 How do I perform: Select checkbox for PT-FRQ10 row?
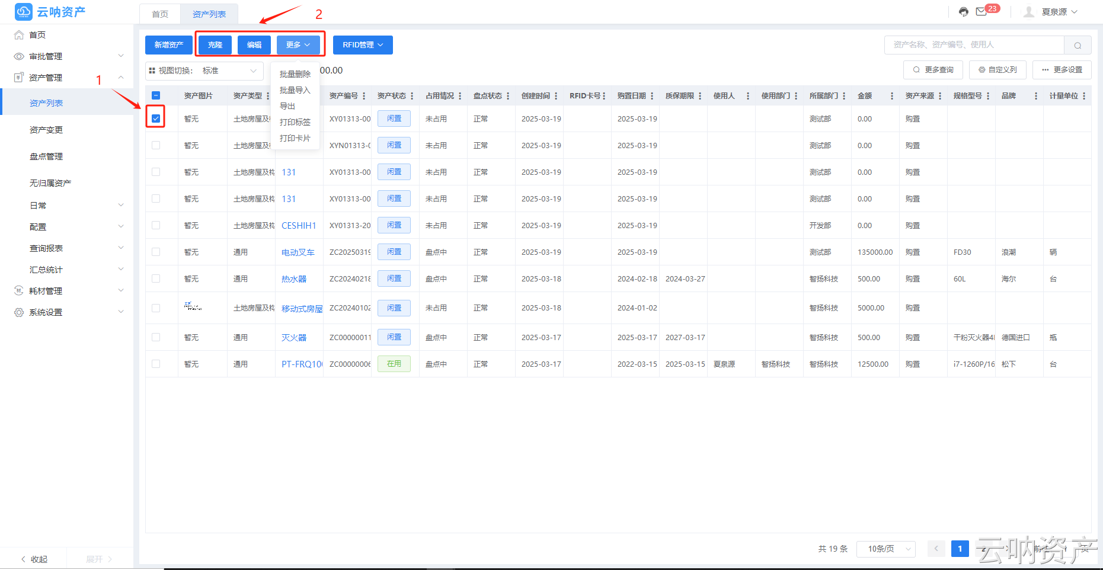156,364
